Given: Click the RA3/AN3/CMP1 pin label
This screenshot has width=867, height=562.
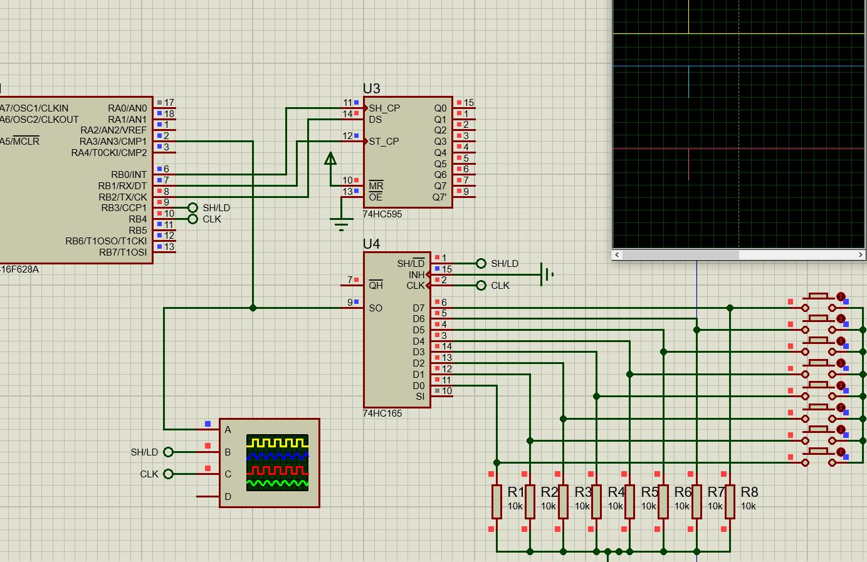Looking at the screenshot, I should click(x=113, y=142).
